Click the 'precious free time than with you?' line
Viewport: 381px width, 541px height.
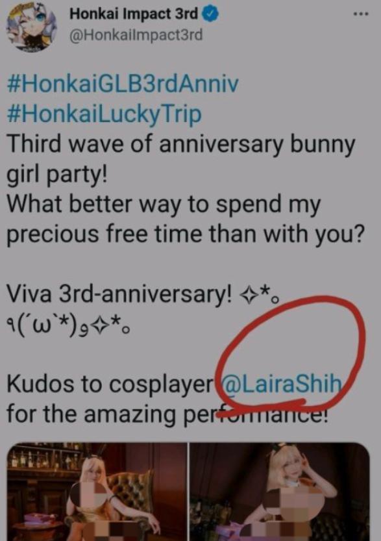point(186,234)
